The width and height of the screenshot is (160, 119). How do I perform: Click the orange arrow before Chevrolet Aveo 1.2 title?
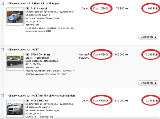click(x=6, y=3)
